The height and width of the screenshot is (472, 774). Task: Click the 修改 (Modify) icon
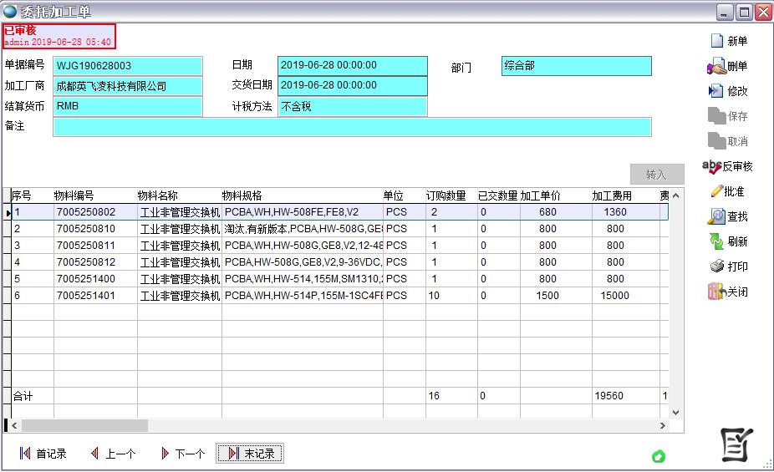coord(716,91)
